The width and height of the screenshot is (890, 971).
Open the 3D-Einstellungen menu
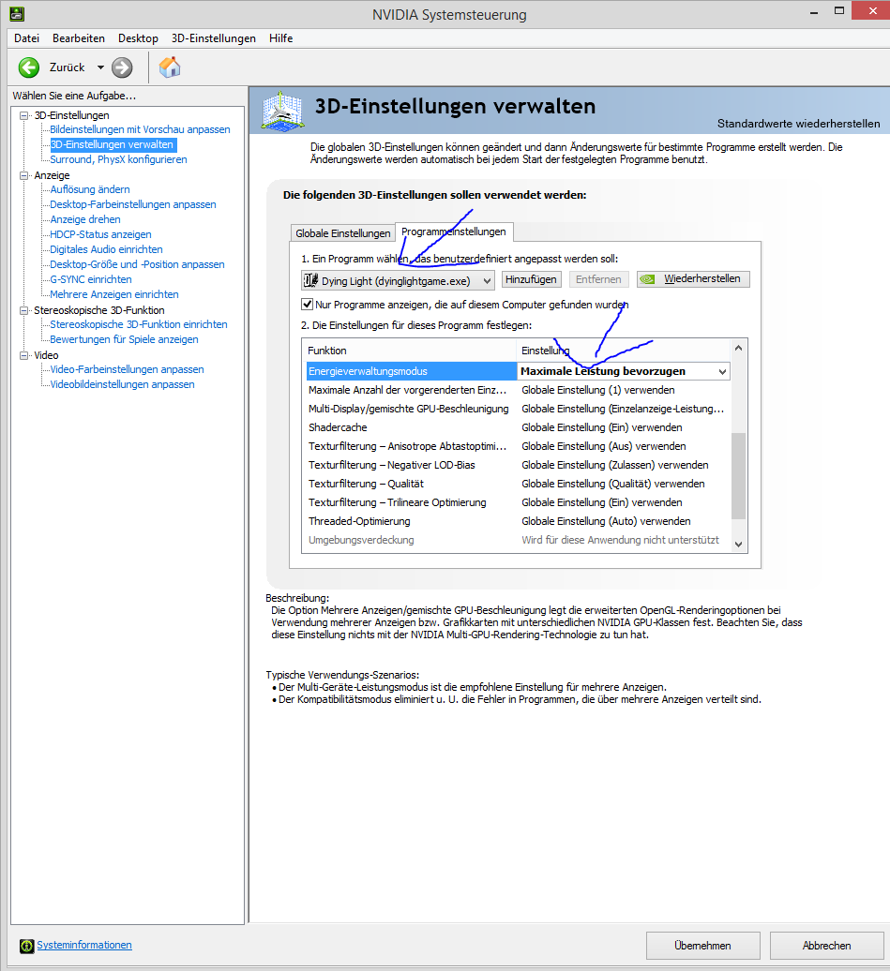click(x=214, y=38)
